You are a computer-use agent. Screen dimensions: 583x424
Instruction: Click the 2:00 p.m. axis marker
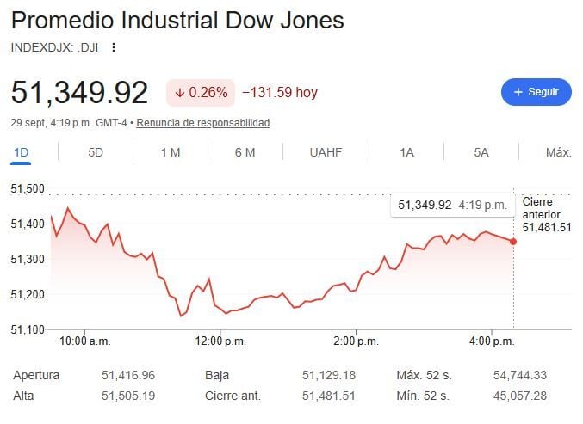(x=357, y=341)
